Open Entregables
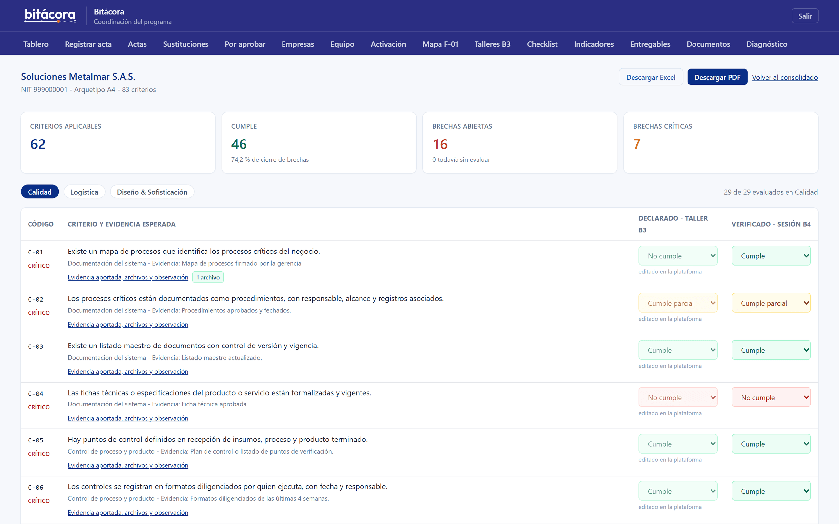 (650, 44)
